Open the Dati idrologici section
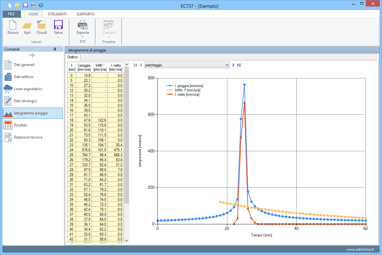 coord(25,101)
